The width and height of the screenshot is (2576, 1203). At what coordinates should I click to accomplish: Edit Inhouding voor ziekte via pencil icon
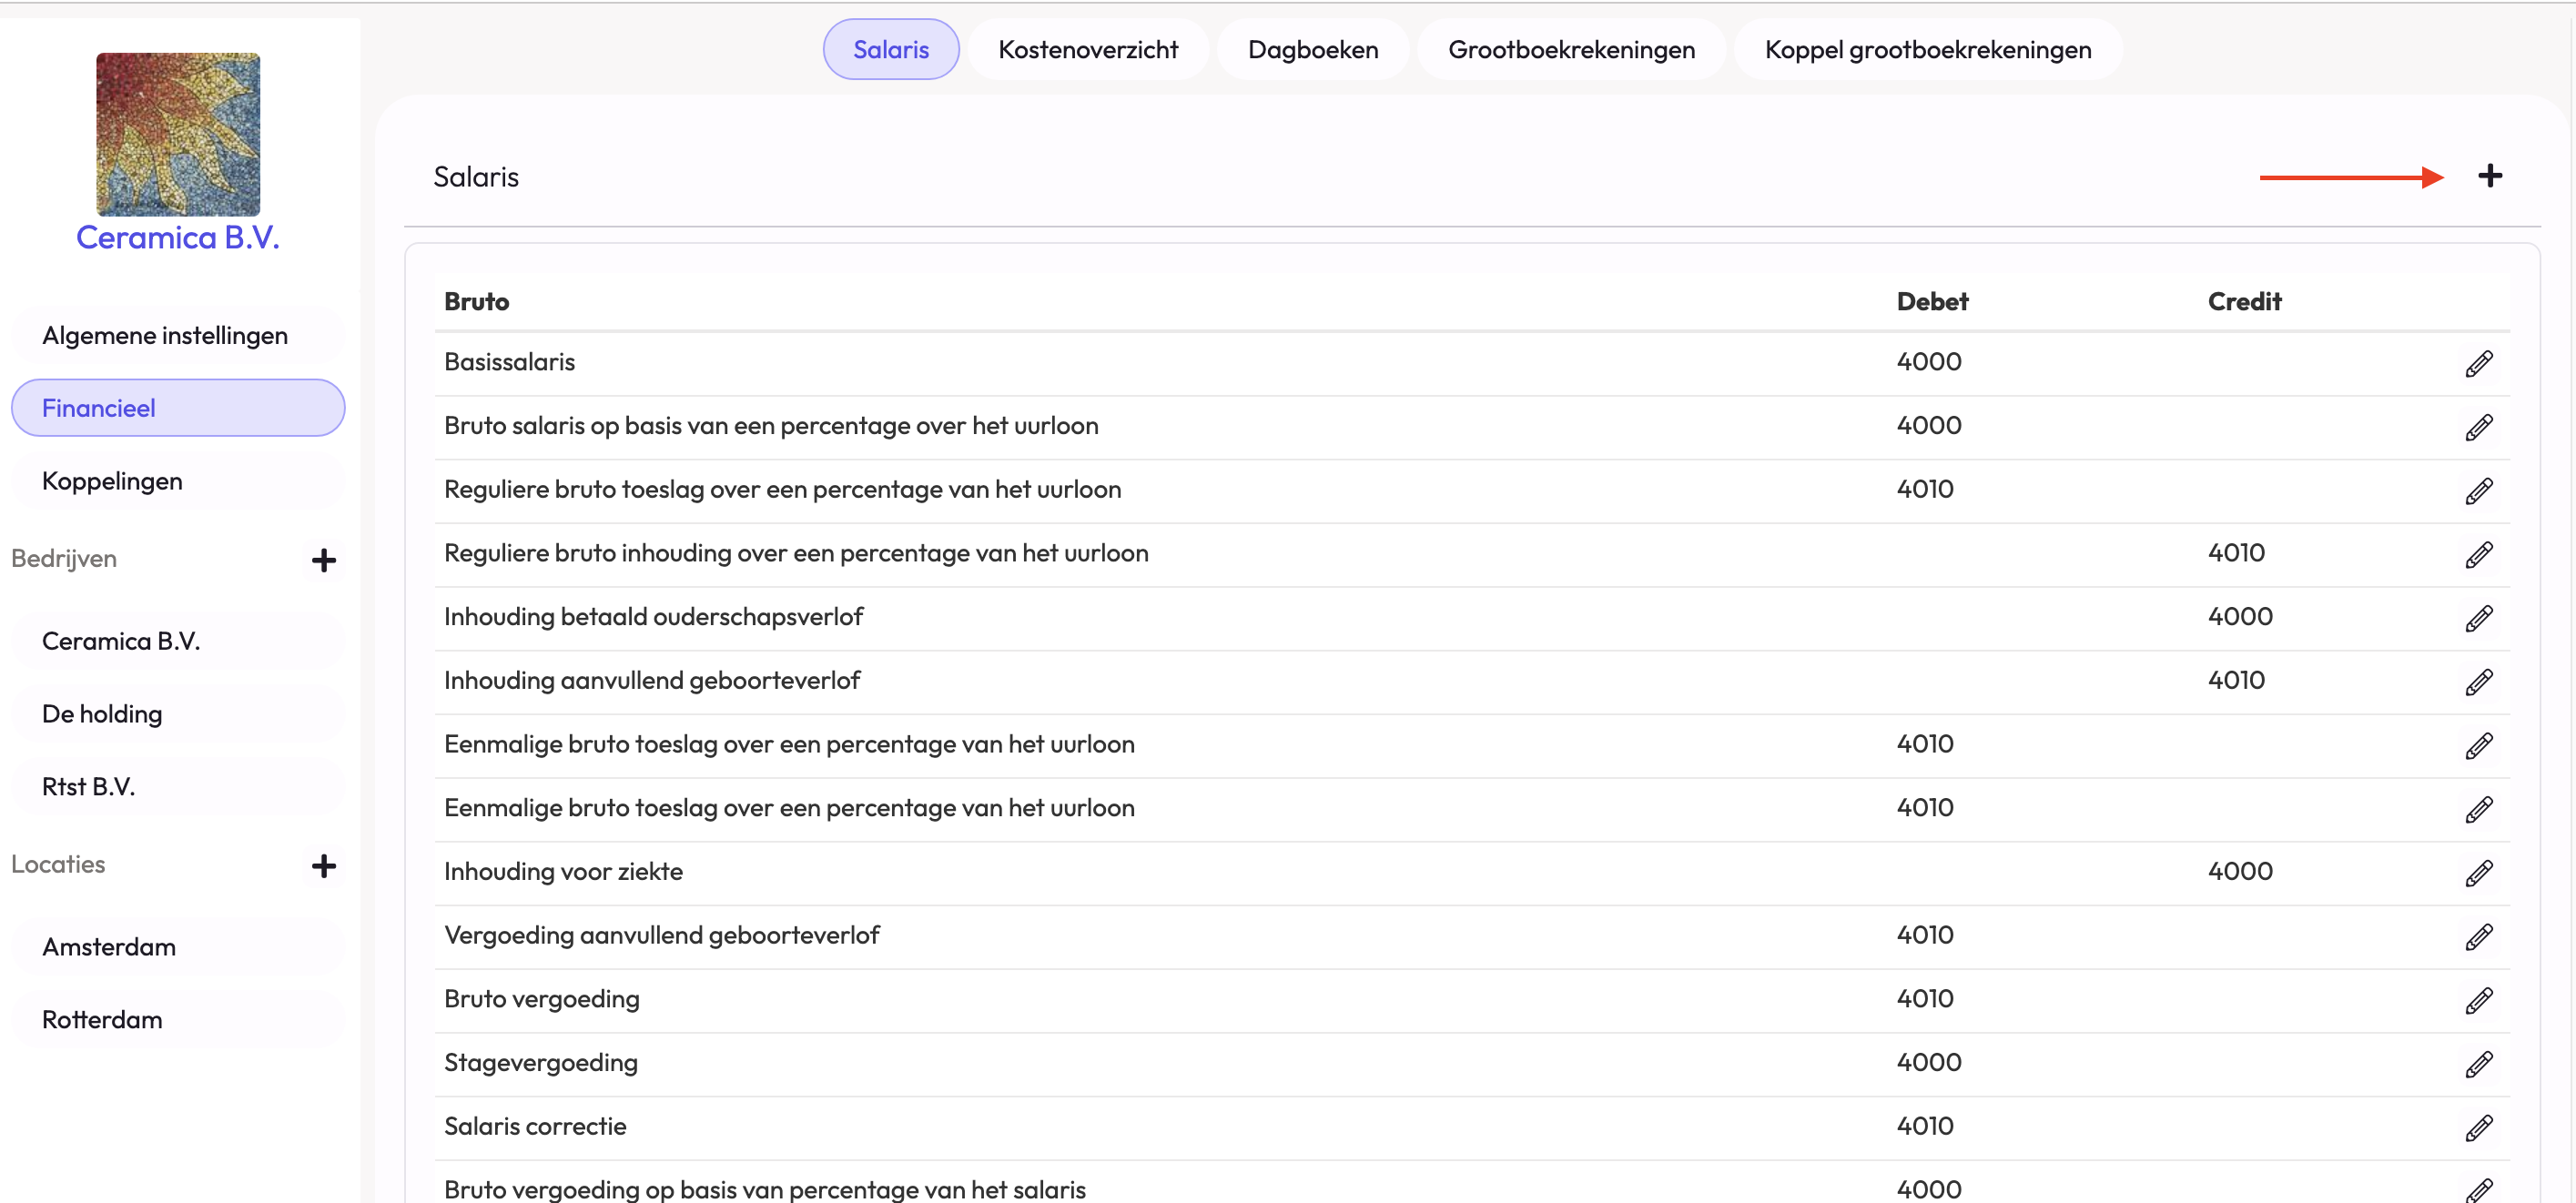click(x=2478, y=873)
